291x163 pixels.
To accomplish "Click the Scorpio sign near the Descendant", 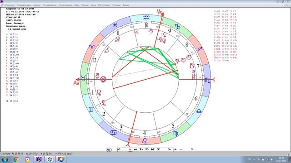I will 207,81.
